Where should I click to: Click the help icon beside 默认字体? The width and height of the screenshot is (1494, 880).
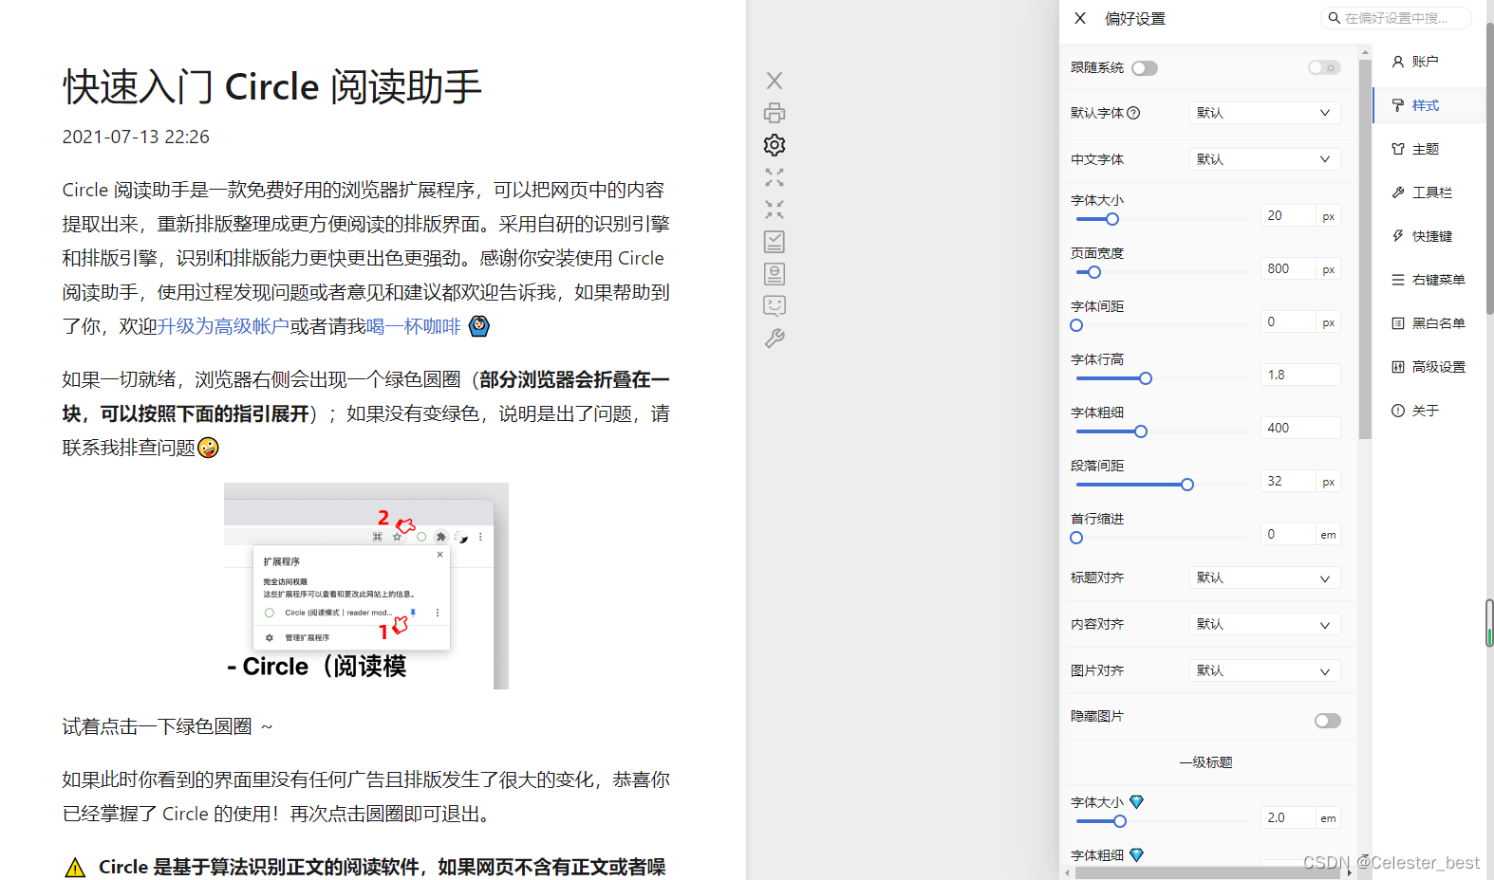click(x=1133, y=113)
